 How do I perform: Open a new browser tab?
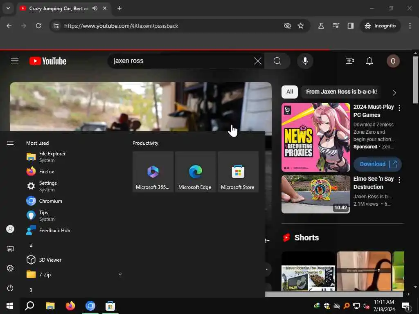pos(119,8)
